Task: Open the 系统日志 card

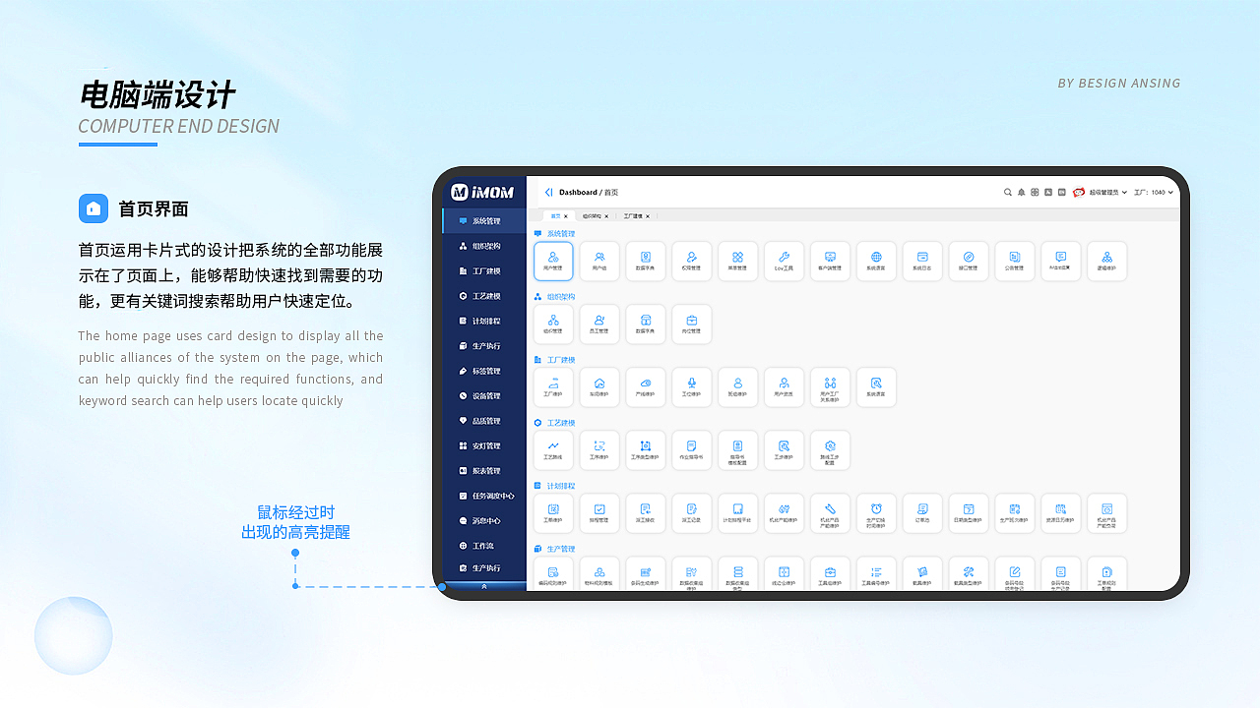Action: 922,262
